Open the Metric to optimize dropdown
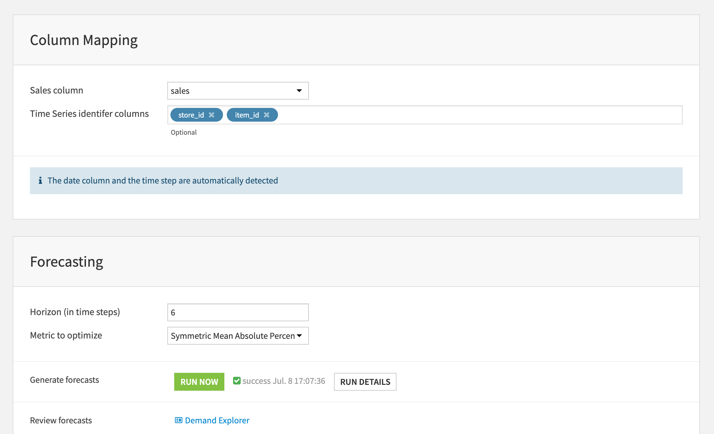The image size is (714, 434). click(x=238, y=336)
